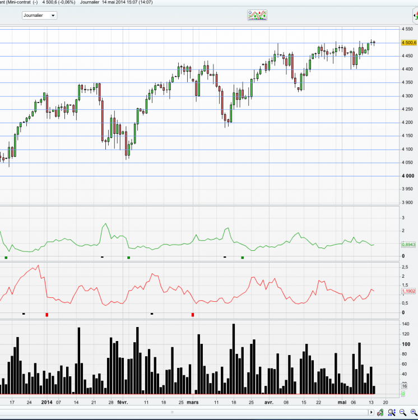Open the indicators and trading systems icon

(257, 15)
